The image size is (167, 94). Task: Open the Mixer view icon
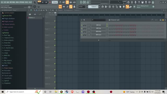[113, 7]
